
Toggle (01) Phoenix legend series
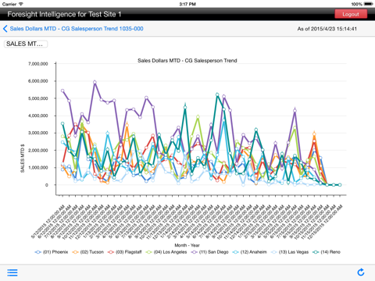click(52, 252)
